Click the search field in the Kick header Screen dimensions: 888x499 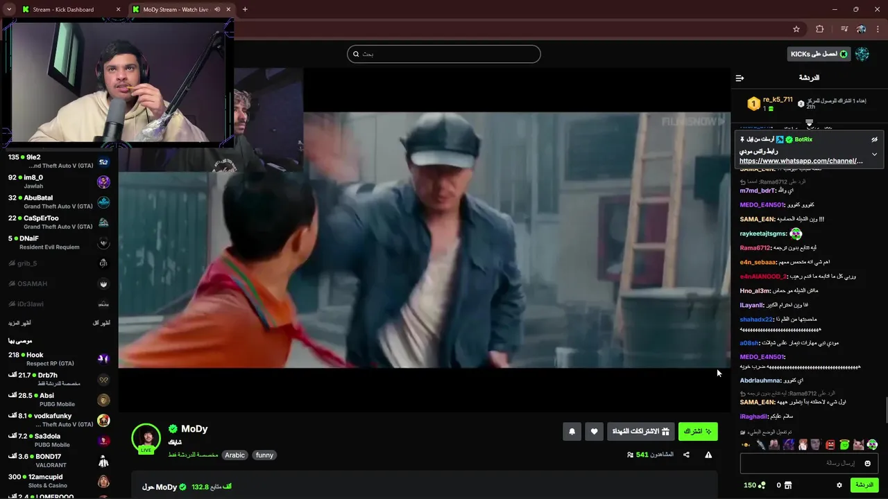444,53
